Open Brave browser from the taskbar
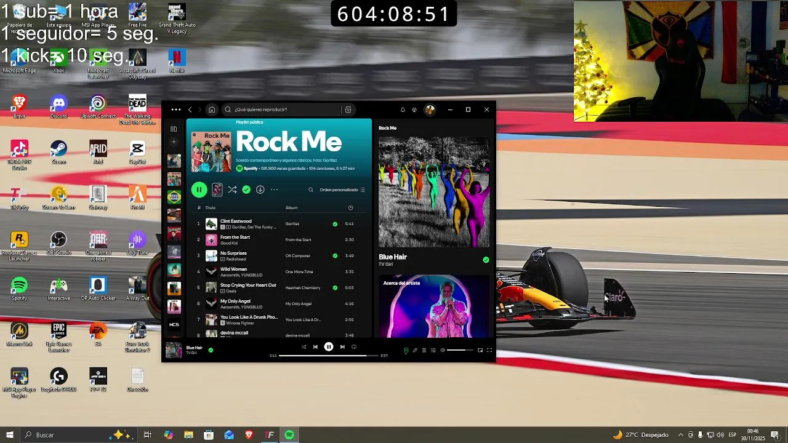Screen dimensions: 788x443 coord(249,435)
